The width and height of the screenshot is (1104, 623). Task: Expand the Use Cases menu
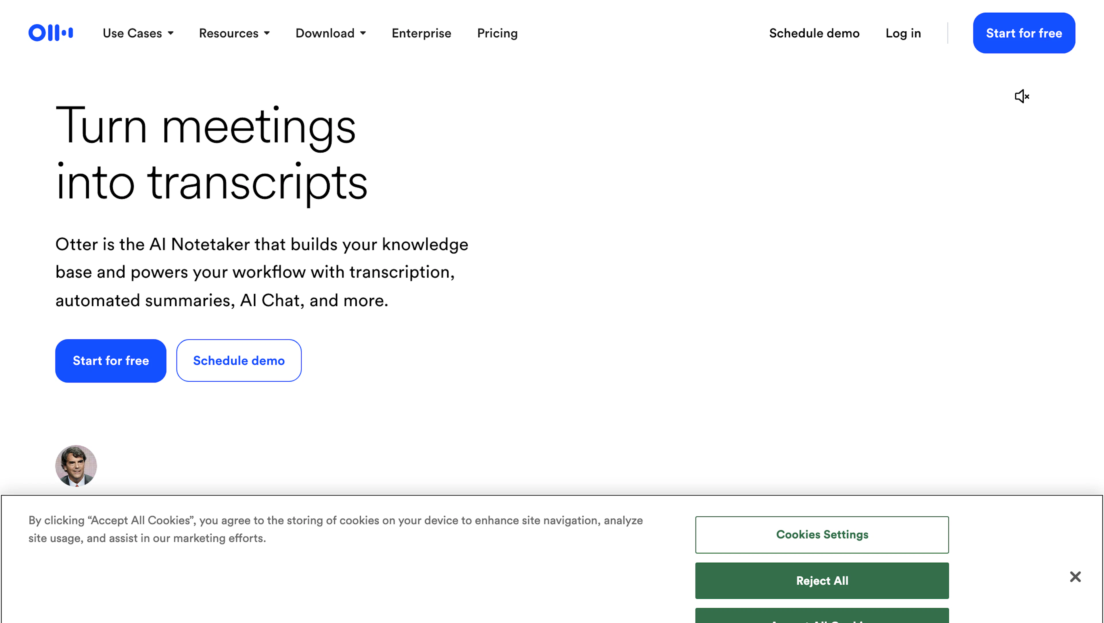pyautogui.click(x=138, y=33)
